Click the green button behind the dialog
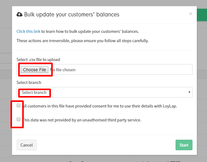Screen dimensions: 207x162 click(x=202, y=15)
